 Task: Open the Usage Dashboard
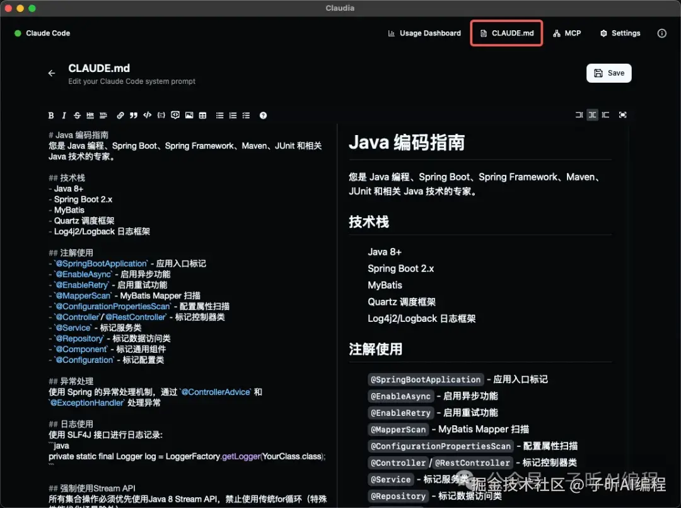pos(424,33)
